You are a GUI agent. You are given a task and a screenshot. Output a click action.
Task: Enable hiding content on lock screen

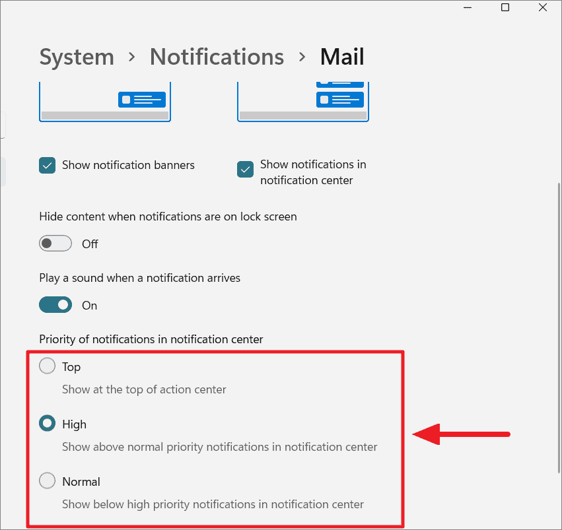click(55, 243)
